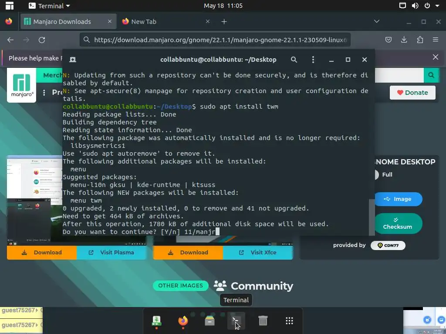
Task: Close the New Tab tab
Action: (x=208, y=21)
